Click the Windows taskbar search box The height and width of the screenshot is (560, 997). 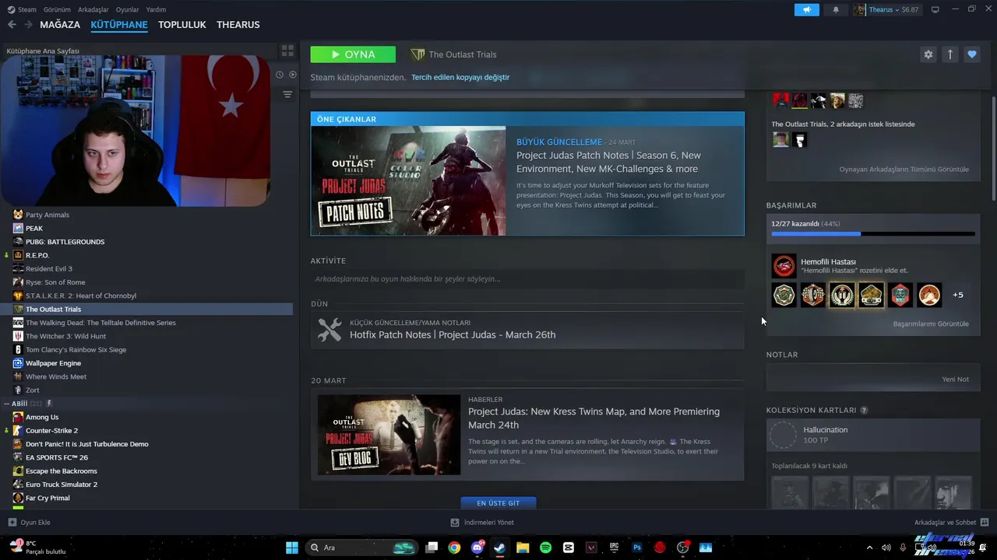point(361,548)
